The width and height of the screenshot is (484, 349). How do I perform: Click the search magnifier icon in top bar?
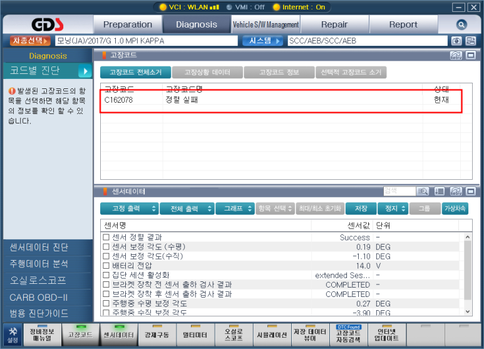coord(461,24)
